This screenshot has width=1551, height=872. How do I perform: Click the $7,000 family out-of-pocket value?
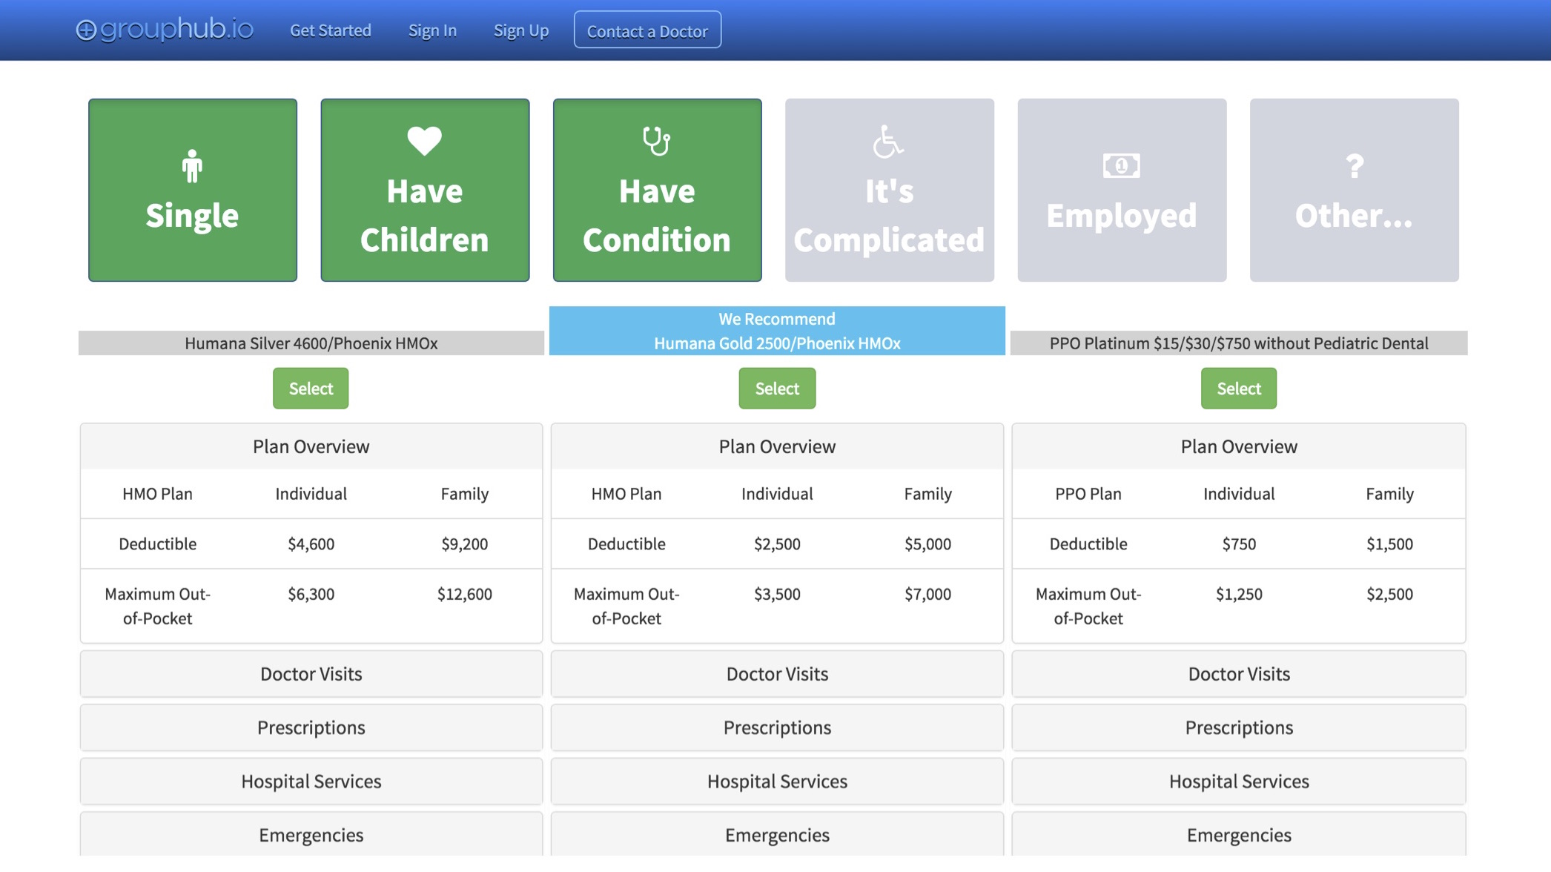tap(927, 594)
